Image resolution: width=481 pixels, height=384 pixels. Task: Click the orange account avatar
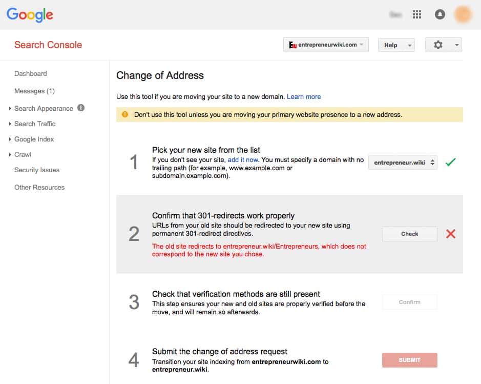click(463, 14)
